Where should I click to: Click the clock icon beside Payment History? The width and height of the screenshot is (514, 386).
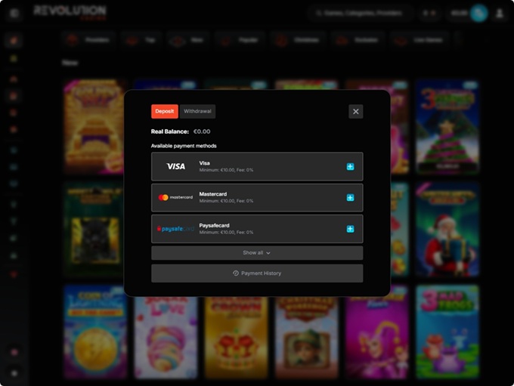[236, 273]
